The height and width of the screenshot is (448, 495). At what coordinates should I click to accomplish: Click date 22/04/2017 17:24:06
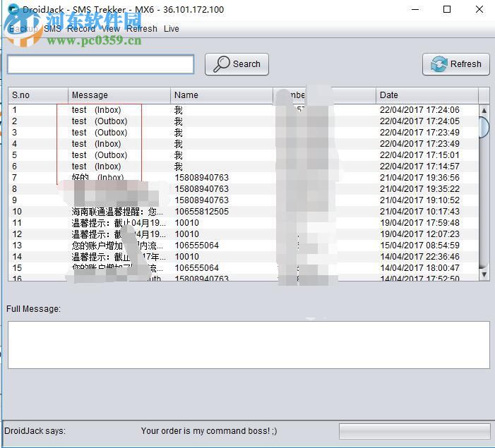point(419,110)
